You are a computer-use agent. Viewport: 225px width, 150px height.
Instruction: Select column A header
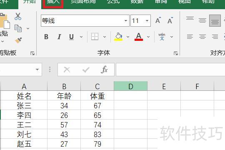point(24,86)
